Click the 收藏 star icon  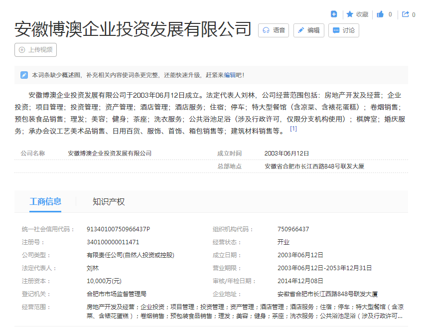pyautogui.click(x=350, y=14)
